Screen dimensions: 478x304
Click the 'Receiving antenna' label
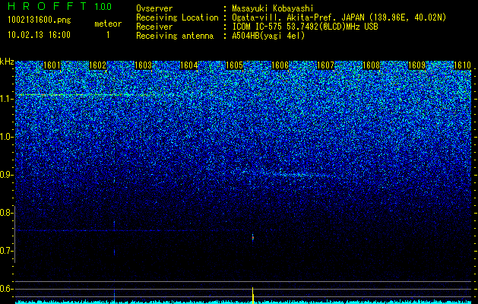coord(175,36)
